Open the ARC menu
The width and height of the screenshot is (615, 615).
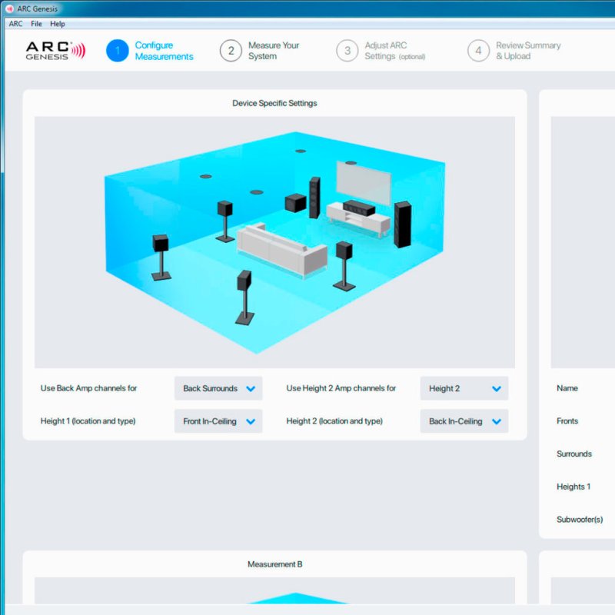pos(15,24)
